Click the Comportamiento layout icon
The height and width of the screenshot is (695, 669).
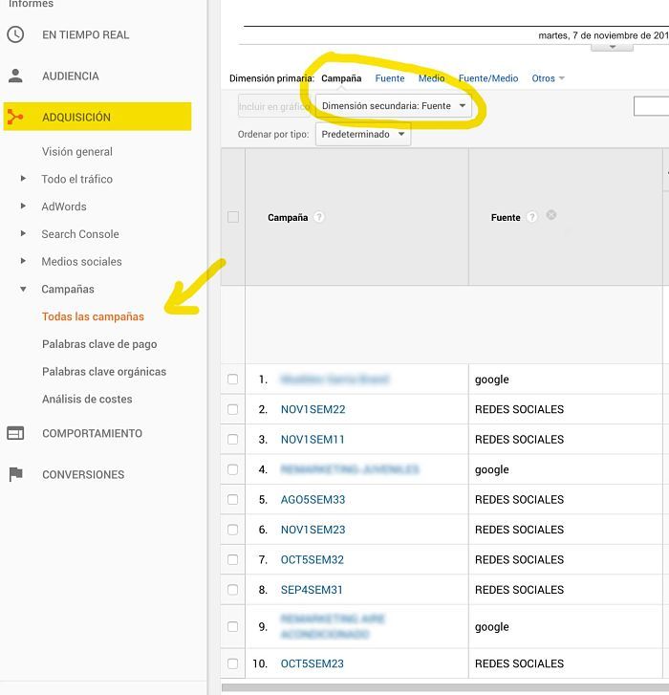pos(15,433)
